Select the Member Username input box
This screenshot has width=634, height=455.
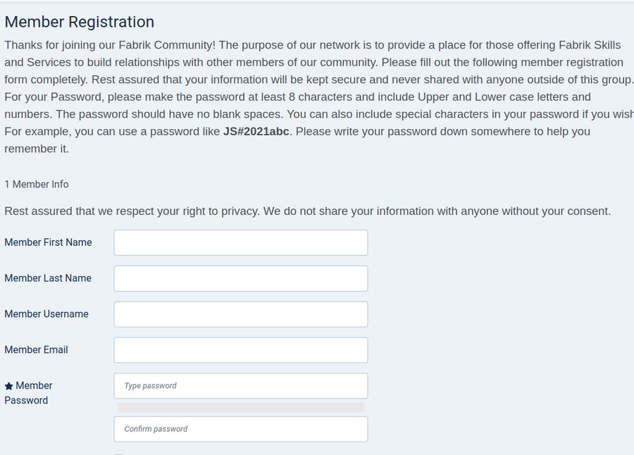[240, 314]
